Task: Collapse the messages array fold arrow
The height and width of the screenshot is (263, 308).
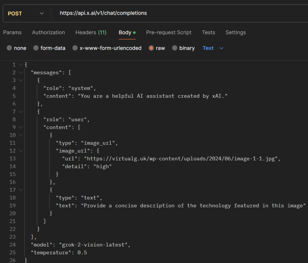Action: pos(20,73)
